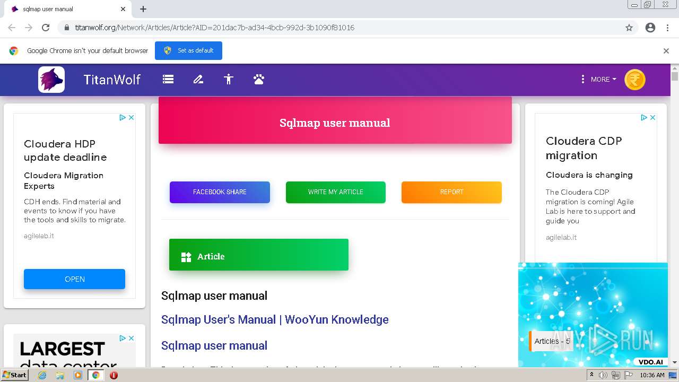Image resolution: width=679 pixels, height=382 pixels.
Task: Click the accessibility person icon in navbar
Action: (229, 80)
